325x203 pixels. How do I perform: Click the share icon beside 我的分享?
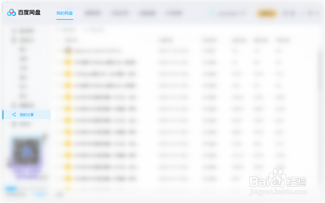[14, 115]
